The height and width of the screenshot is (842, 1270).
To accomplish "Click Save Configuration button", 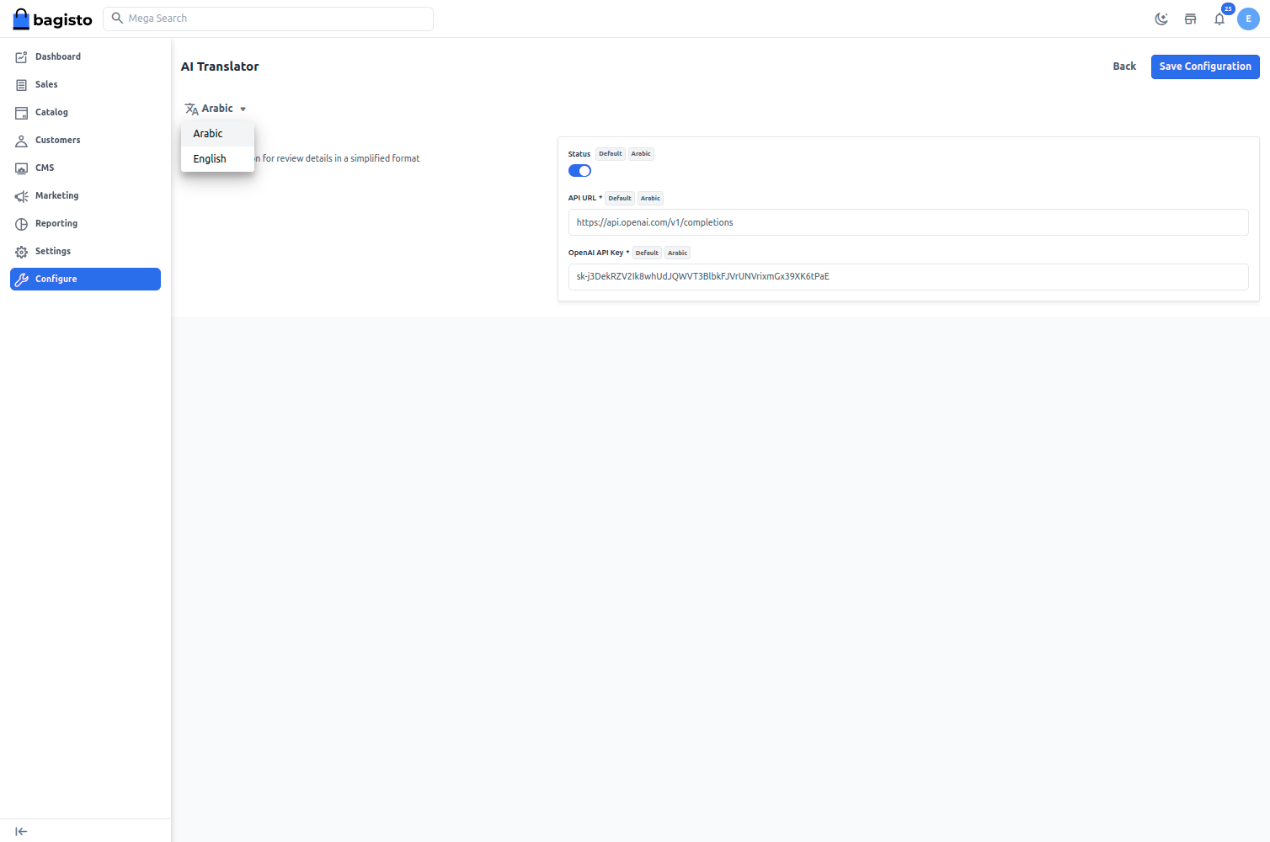I will point(1205,67).
